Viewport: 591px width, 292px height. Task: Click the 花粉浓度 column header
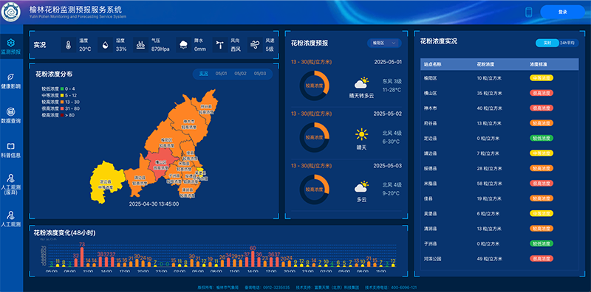[x=485, y=64]
